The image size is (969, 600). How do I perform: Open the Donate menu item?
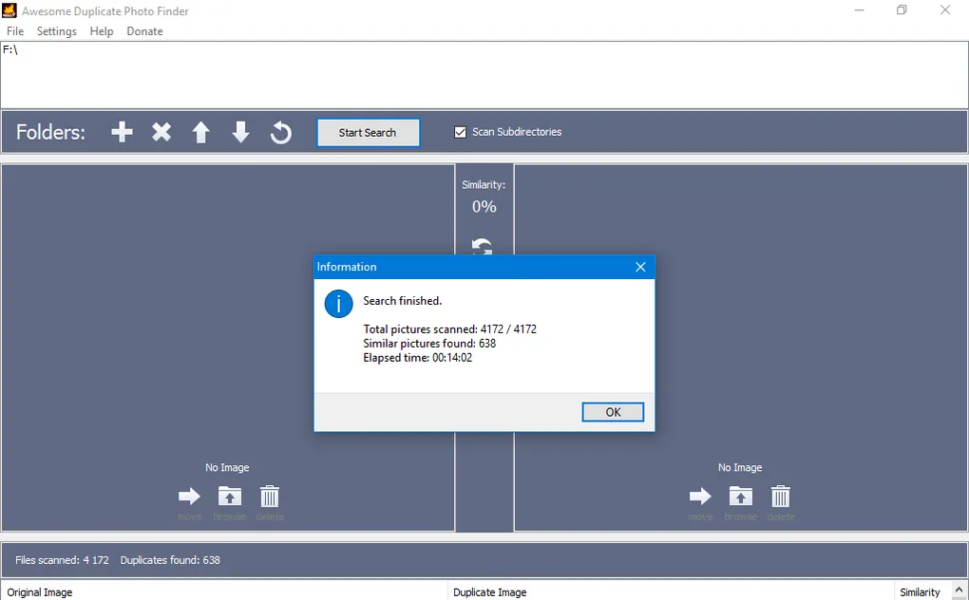pyautogui.click(x=144, y=31)
